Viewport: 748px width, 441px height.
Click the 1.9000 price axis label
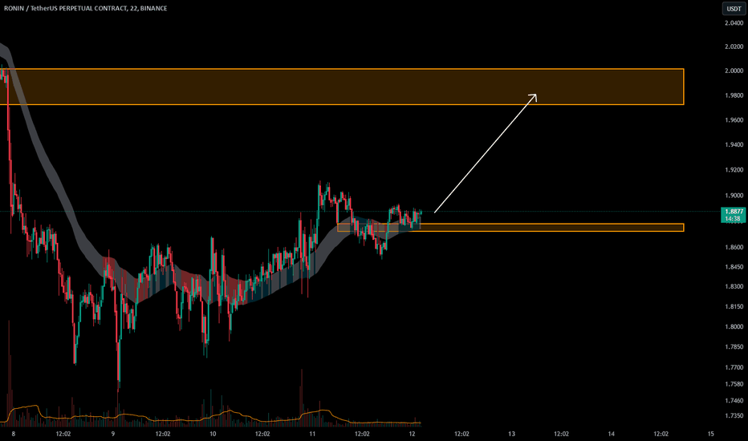(734, 196)
